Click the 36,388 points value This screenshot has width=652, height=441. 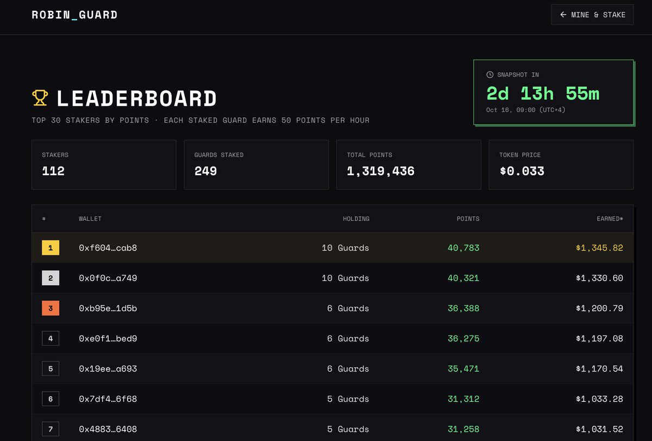[x=463, y=308]
